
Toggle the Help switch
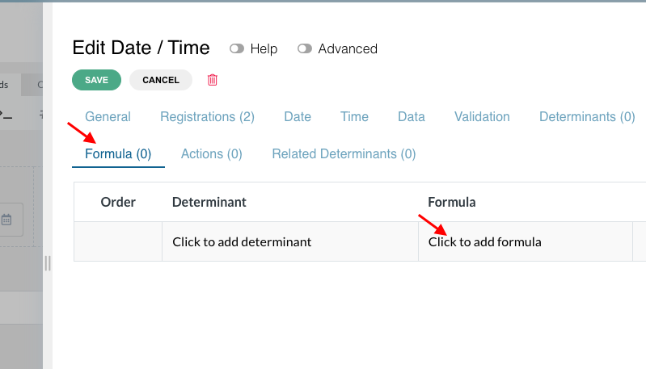(237, 48)
